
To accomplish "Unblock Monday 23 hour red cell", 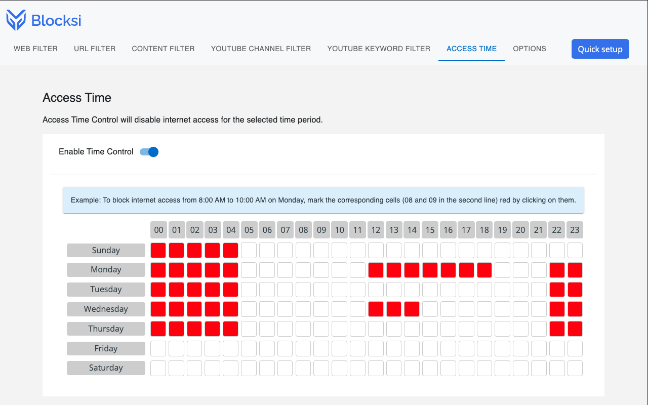I will click(x=575, y=270).
